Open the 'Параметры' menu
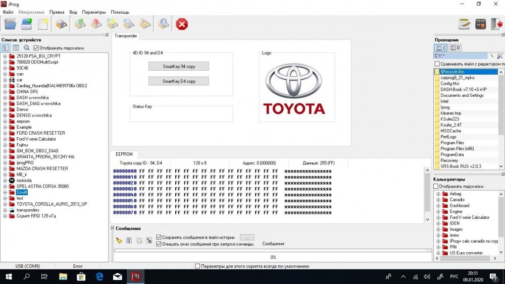The image size is (505, 284). (x=94, y=12)
